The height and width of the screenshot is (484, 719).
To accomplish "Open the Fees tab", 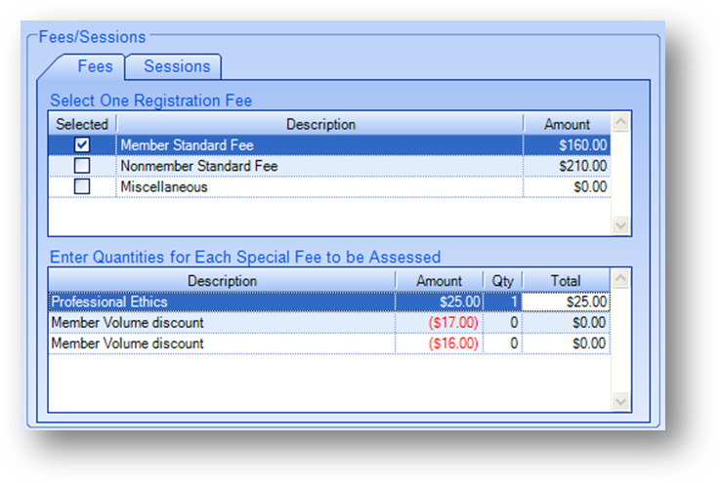I will tap(95, 67).
